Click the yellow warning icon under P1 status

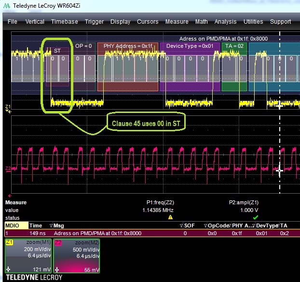pos(169,217)
